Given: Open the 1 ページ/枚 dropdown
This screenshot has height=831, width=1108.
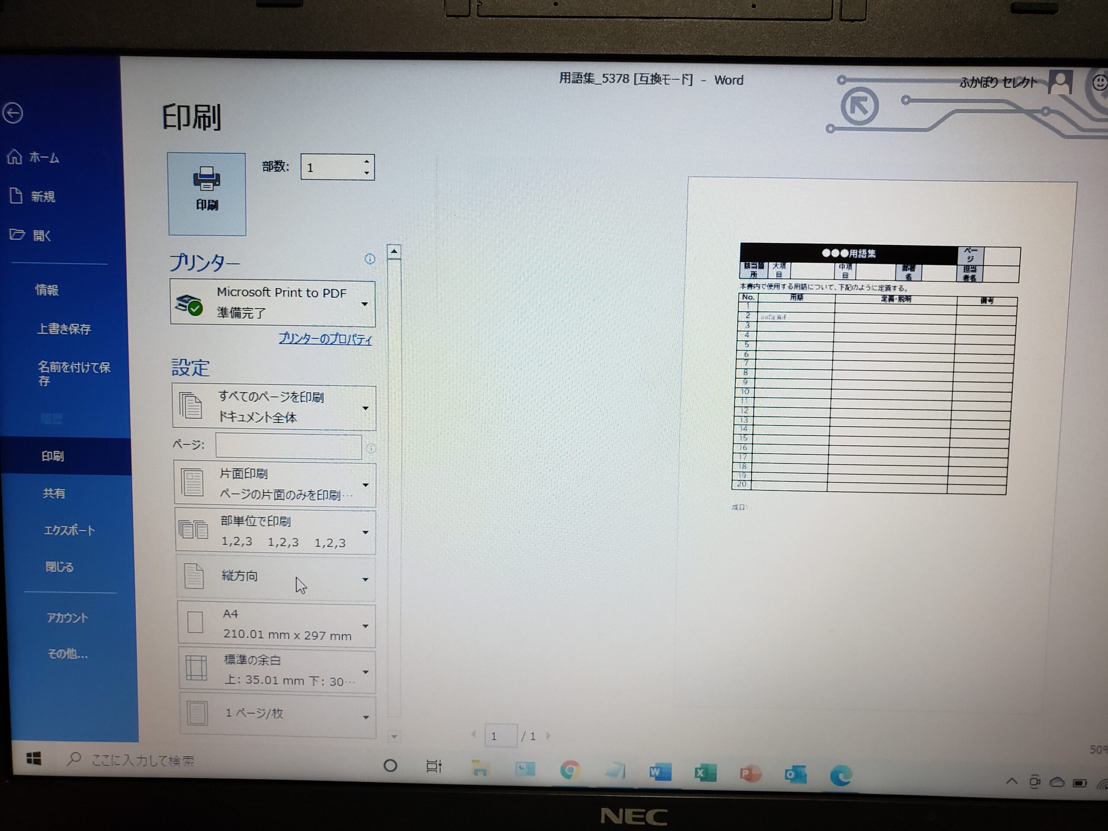Looking at the screenshot, I should coord(277,716).
